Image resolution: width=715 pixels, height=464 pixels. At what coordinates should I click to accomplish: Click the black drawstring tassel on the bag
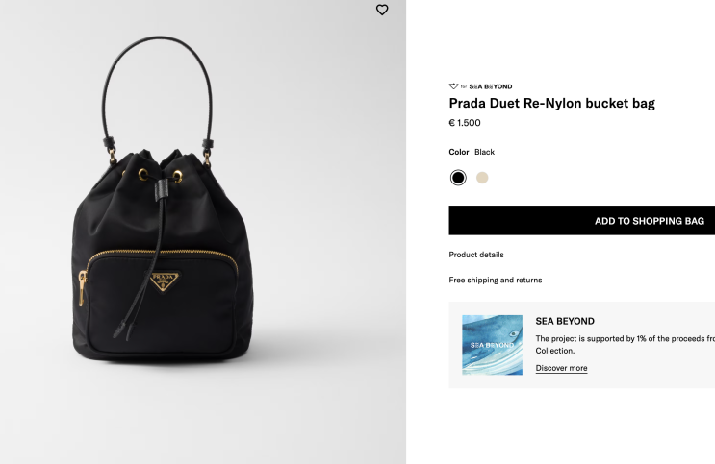120,325
